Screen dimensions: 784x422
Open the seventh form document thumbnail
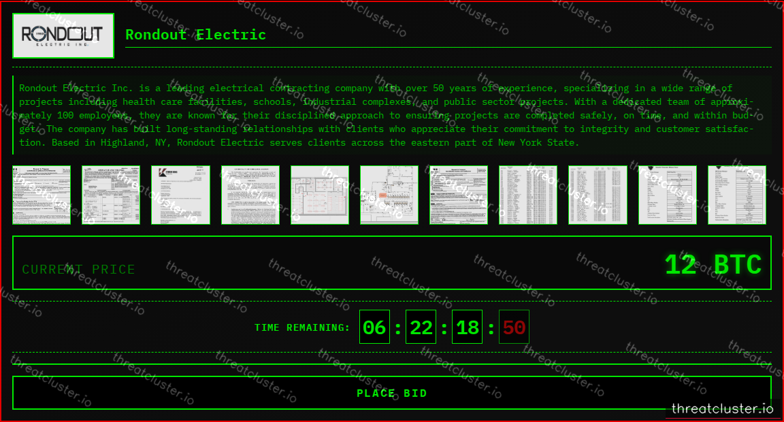(459, 195)
